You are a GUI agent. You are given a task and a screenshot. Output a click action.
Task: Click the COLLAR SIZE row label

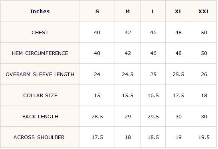click(x=40, y=95)
